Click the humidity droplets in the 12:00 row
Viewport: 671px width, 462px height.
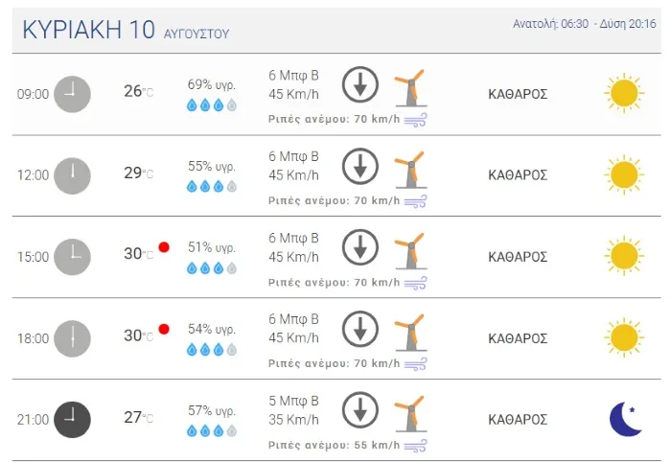pyautogui.click(x=211, y=186)
